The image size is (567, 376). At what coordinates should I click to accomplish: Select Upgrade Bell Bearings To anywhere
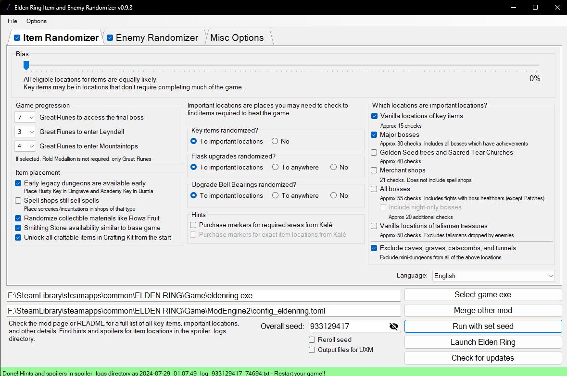coord(275,195)
